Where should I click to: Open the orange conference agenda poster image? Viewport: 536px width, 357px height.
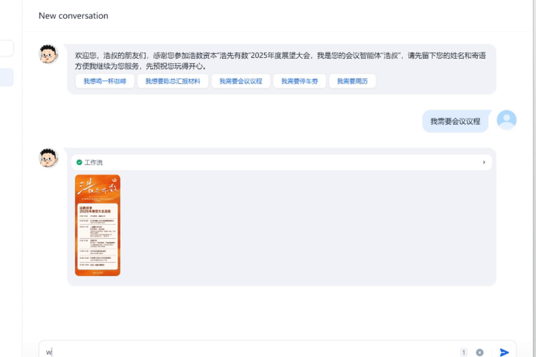[x=98, y=225]
